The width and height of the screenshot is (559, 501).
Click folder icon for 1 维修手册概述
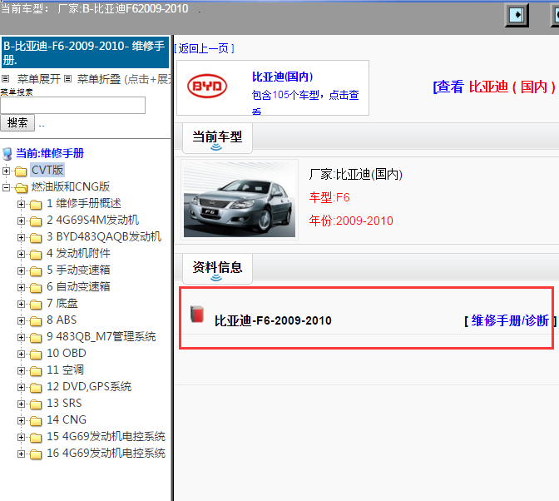click(x=36, y=205)
